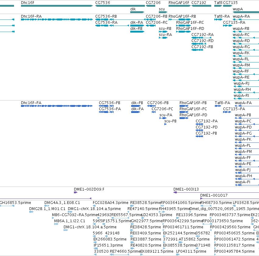Click transcript RhoGAP16F-RD
The height and width of the screenshot is (256, 259).
click(x=190, y=29)
